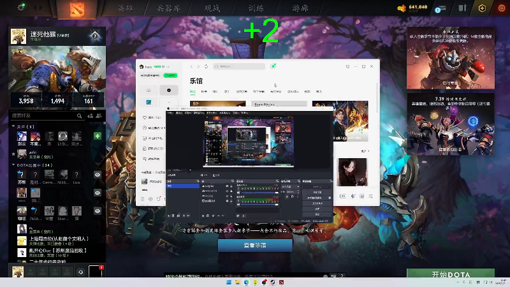Watch third in-game party via eye icon
The width and height of the screenshot is (510, 287).
98,211
